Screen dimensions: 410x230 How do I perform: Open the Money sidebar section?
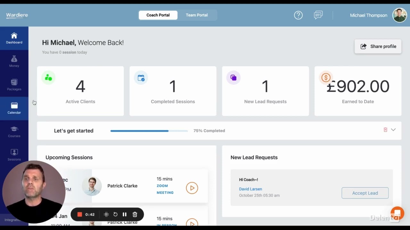coord(14,61)
